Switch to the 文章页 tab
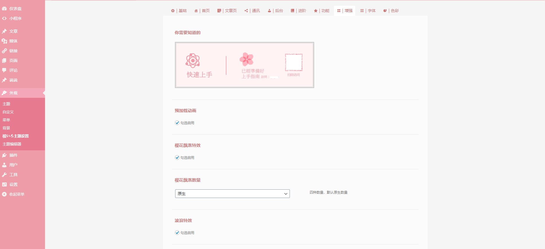 coord(227,11)
